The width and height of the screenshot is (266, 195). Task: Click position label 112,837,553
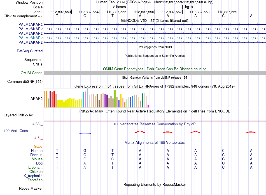[x=61, y=12]
